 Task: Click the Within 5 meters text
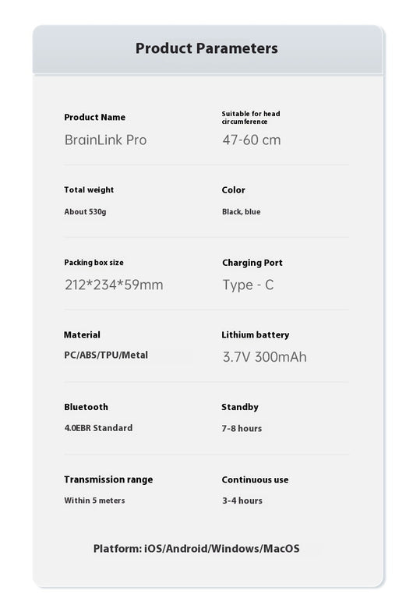point(94,501)
